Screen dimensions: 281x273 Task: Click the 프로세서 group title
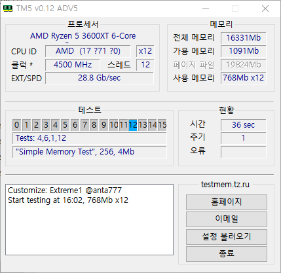click(83, 24)
